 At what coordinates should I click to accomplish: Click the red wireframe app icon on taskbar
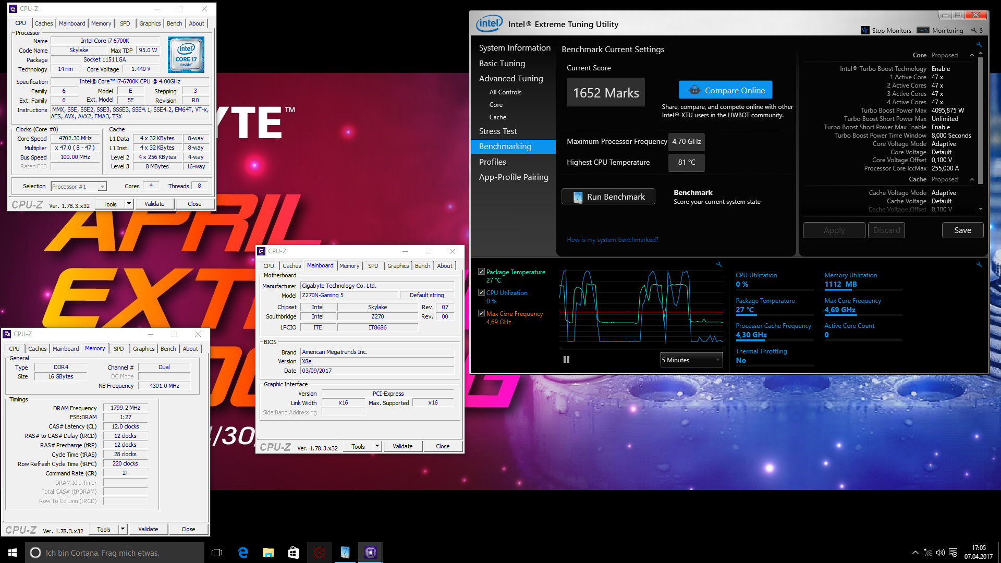[x=320, y=553]
